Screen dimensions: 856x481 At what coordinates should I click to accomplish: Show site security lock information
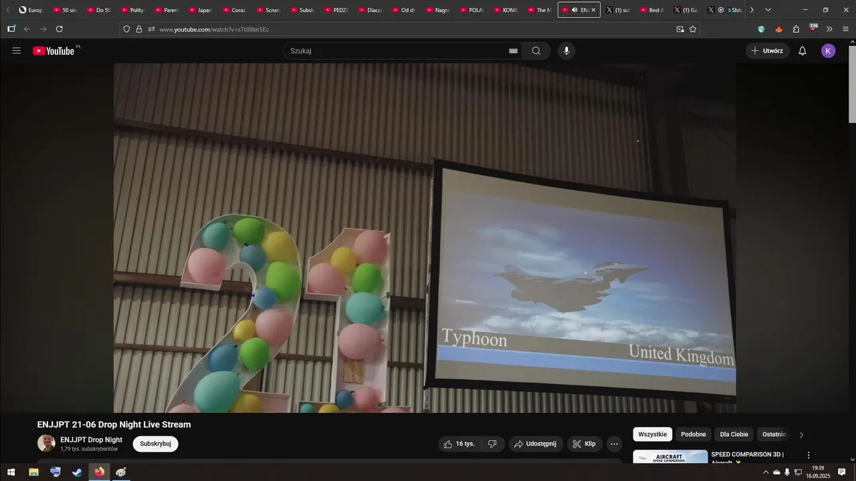click(139, 29)
